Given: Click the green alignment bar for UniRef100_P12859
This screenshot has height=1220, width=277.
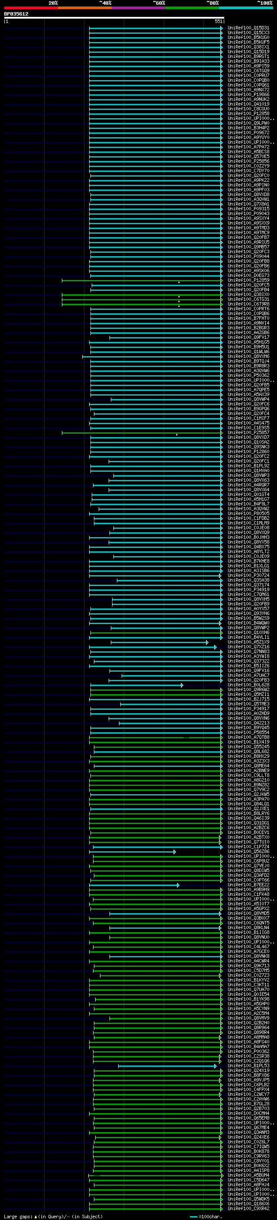Looking at the screenshot, I should tap(142, 280).
